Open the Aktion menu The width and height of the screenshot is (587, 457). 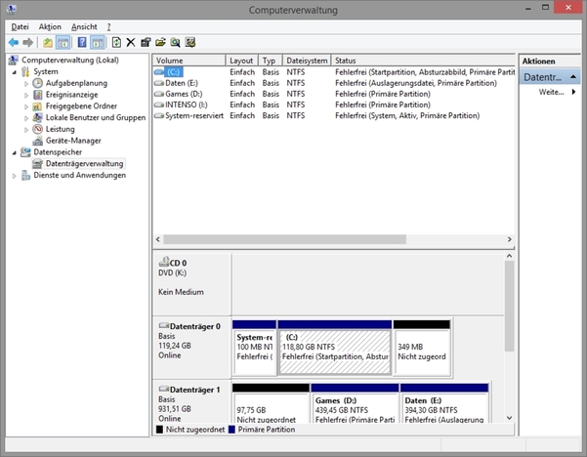[x=50, y=27]
